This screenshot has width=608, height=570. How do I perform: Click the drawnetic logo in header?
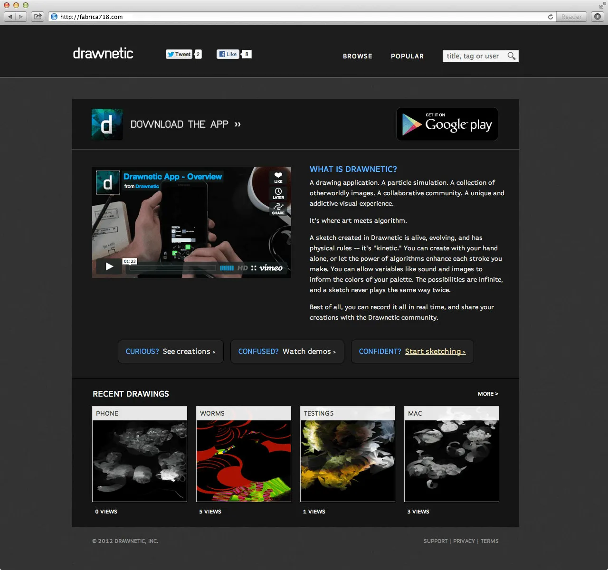tap(103, 53)
